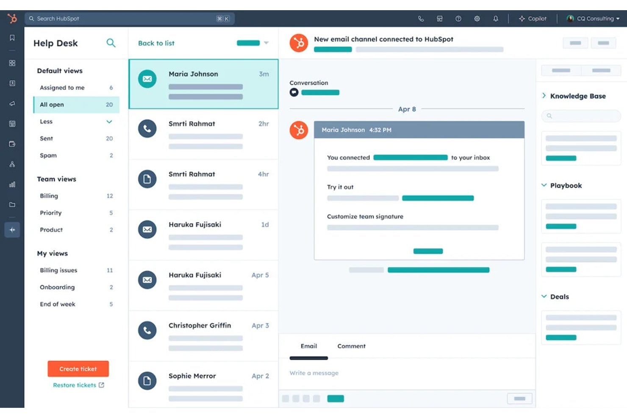Click the email icon on Maria Johnson ticket
The image size is (627, 418).
[147, 79]
